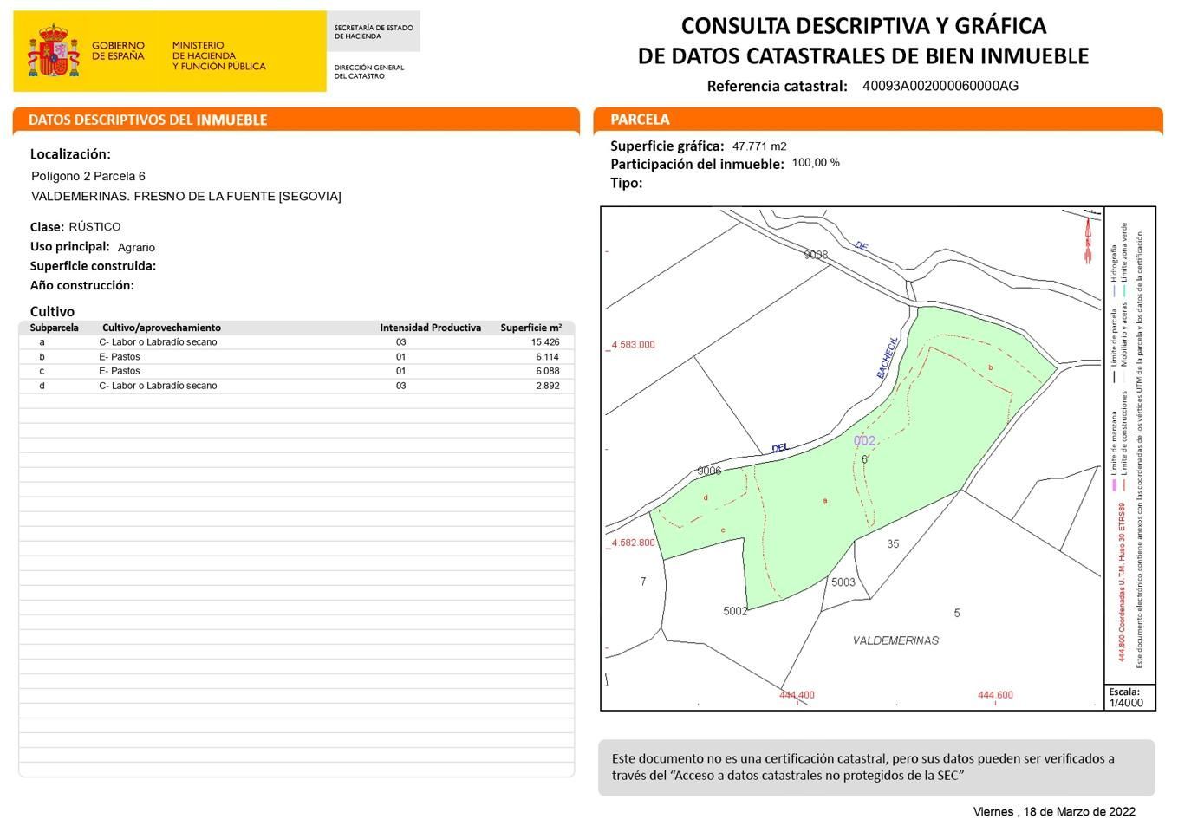Click the red north arrow on the map
1178x832 pixels.
coord(1087,238)
